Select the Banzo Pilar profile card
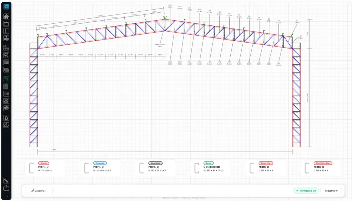The width and height of the screenshot is (352, 201). pos(266,168)
